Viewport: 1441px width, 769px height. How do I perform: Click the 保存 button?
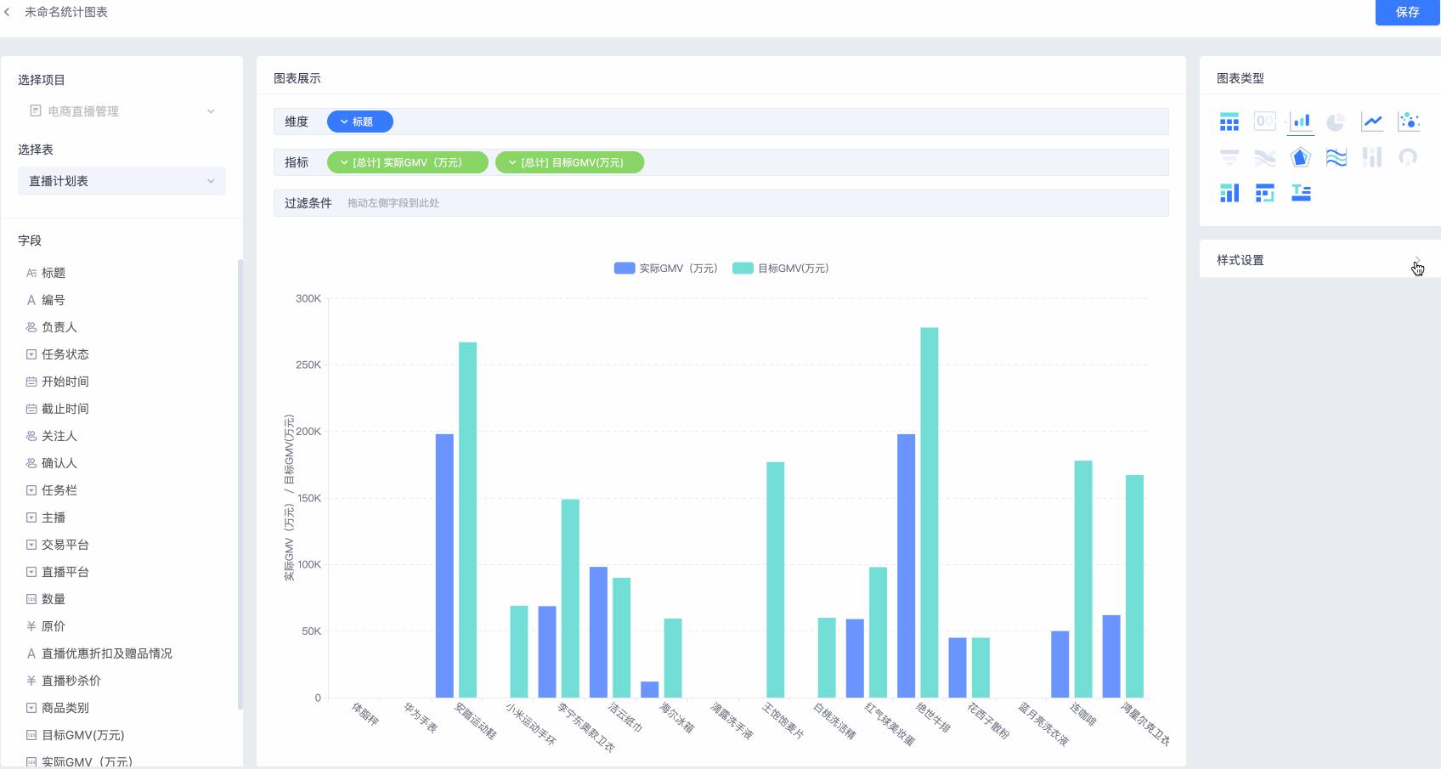tap(1407, 13)
